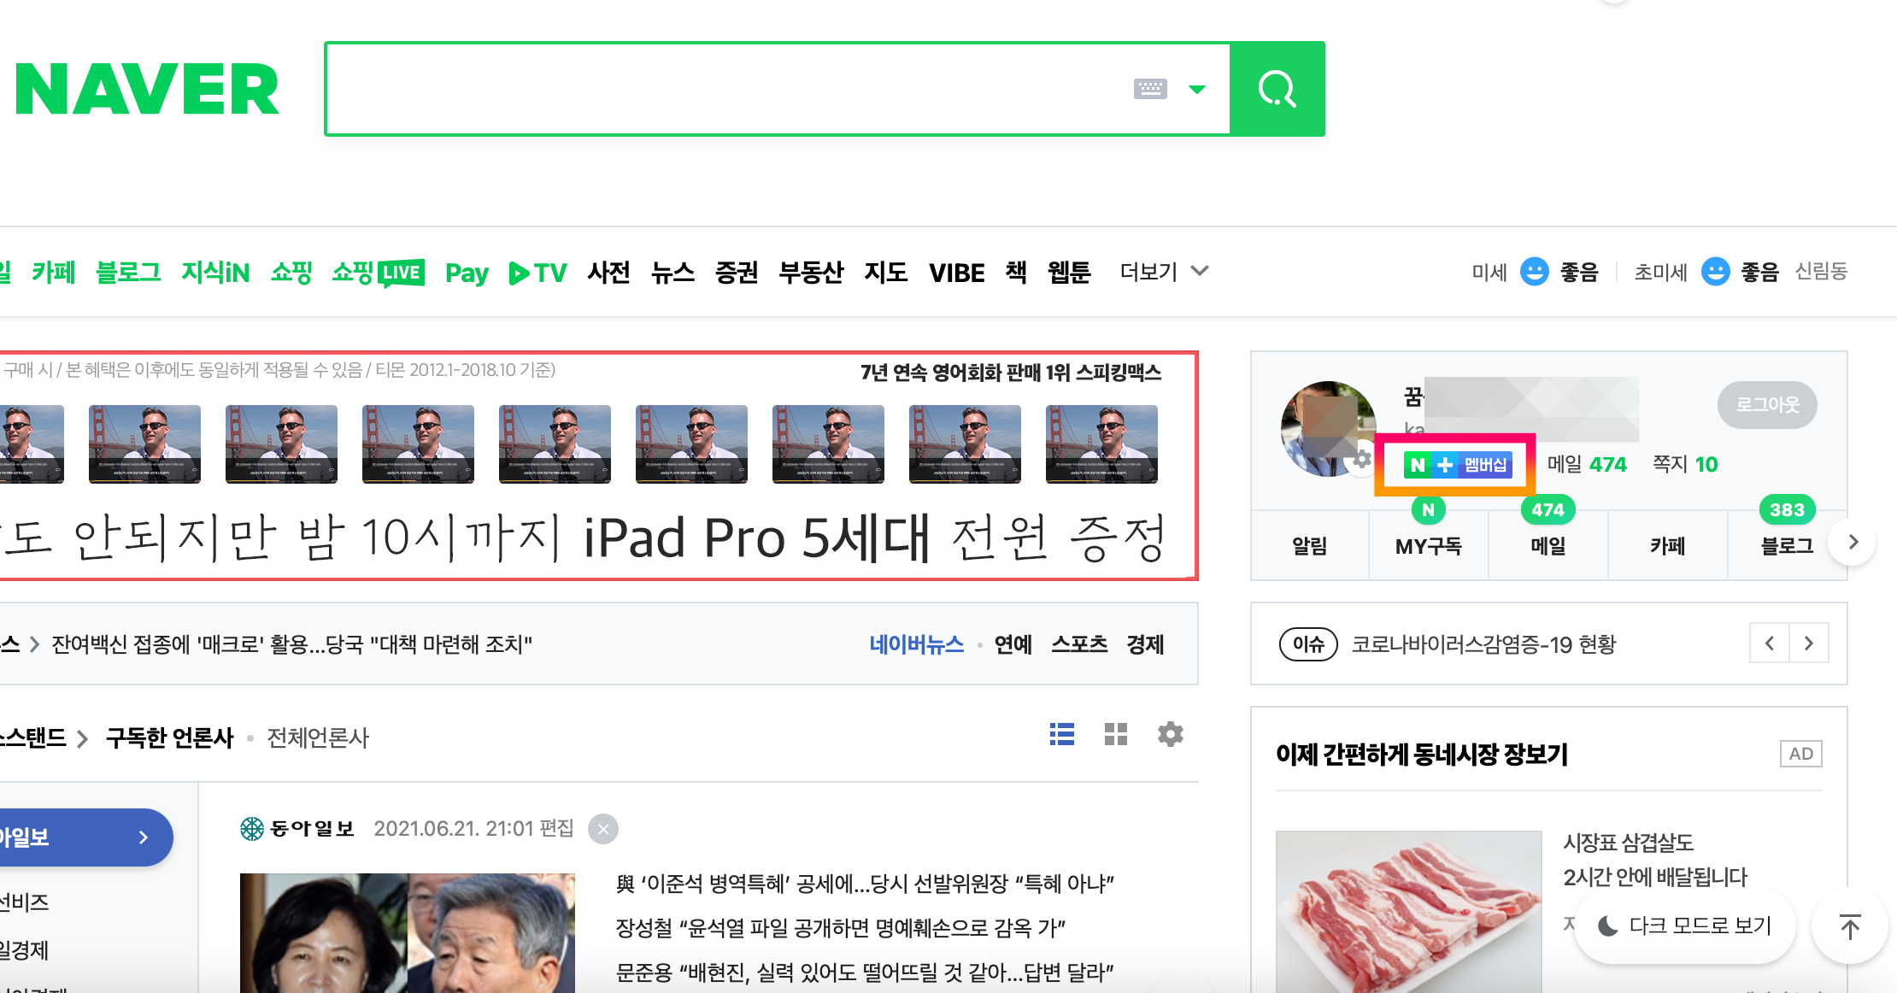Open the 책 menu item
The image size is (1897, 993).
(1016, 273)
